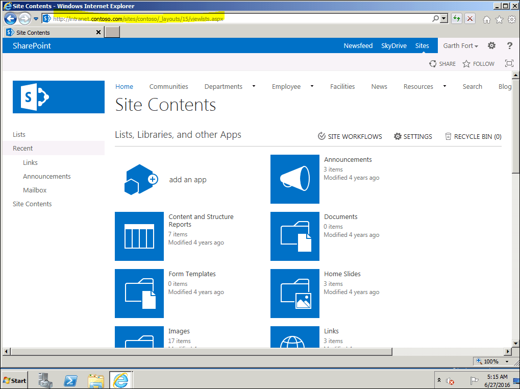Launch Windows PowerShell from the taskbar
The height and width of the screenshot is (389, 520).
70,380
